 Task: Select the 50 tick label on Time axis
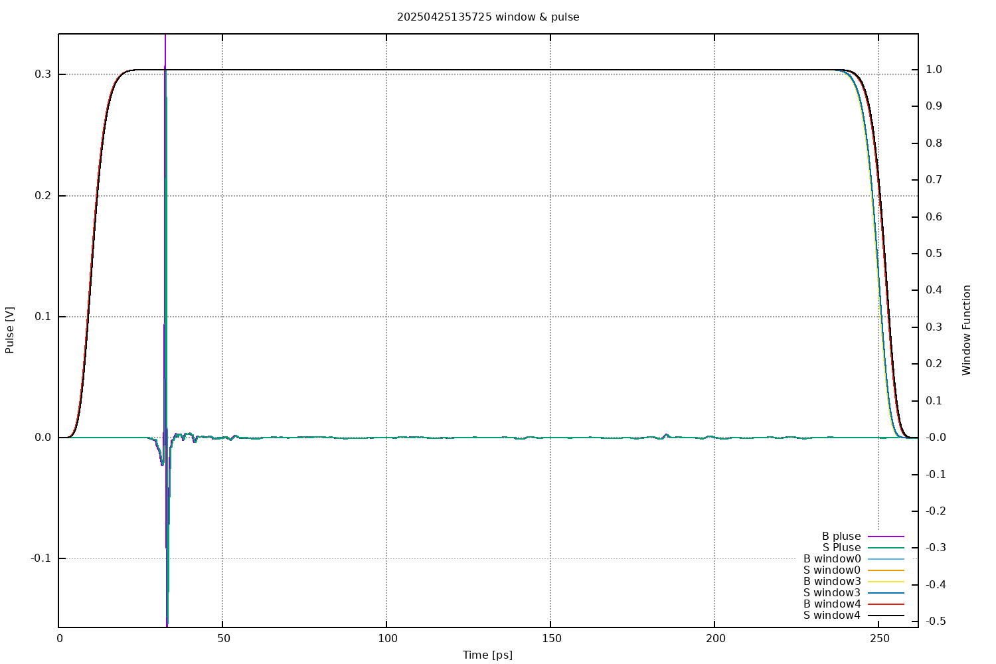tap(223, 639)
